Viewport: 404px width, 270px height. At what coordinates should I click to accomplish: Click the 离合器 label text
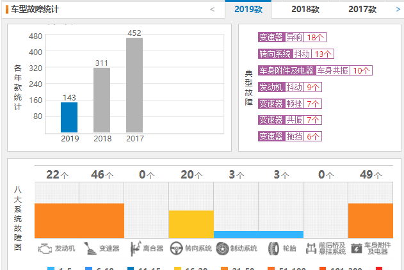pyautogui.click(x=153, y=248)
